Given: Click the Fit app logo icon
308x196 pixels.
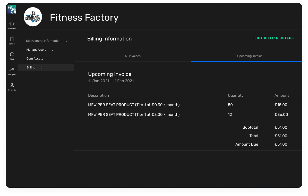Looking at the screenshot, I should 12,10.
